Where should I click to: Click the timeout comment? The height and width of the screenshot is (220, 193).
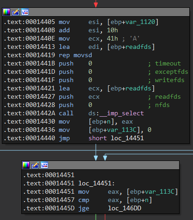[168, 64]
